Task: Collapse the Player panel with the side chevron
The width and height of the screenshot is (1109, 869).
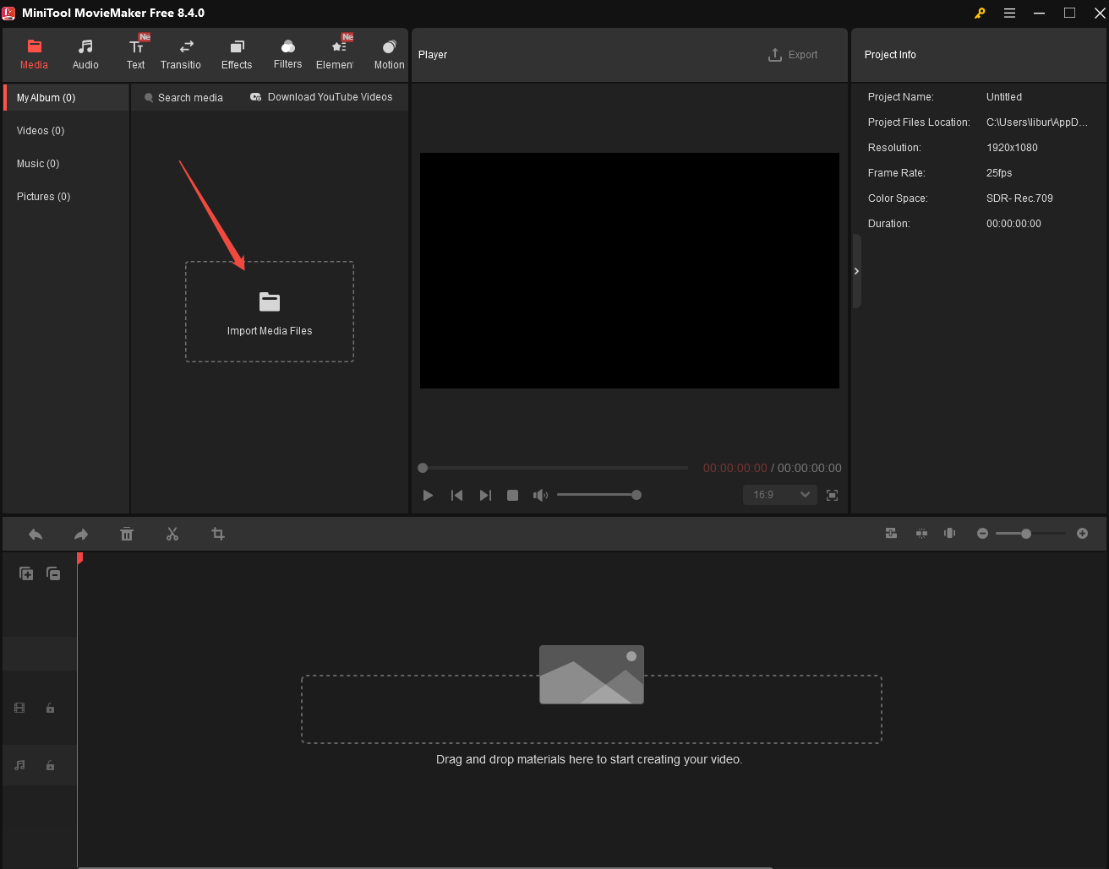Action: [856, 271]
